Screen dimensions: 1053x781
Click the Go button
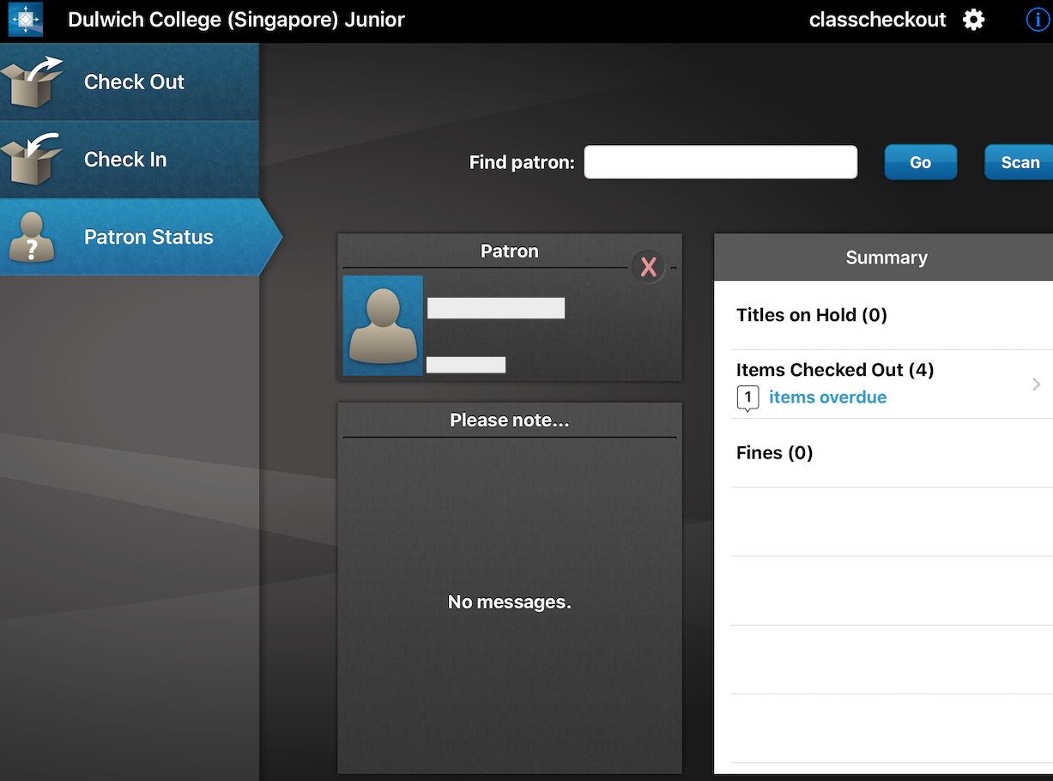921,162
